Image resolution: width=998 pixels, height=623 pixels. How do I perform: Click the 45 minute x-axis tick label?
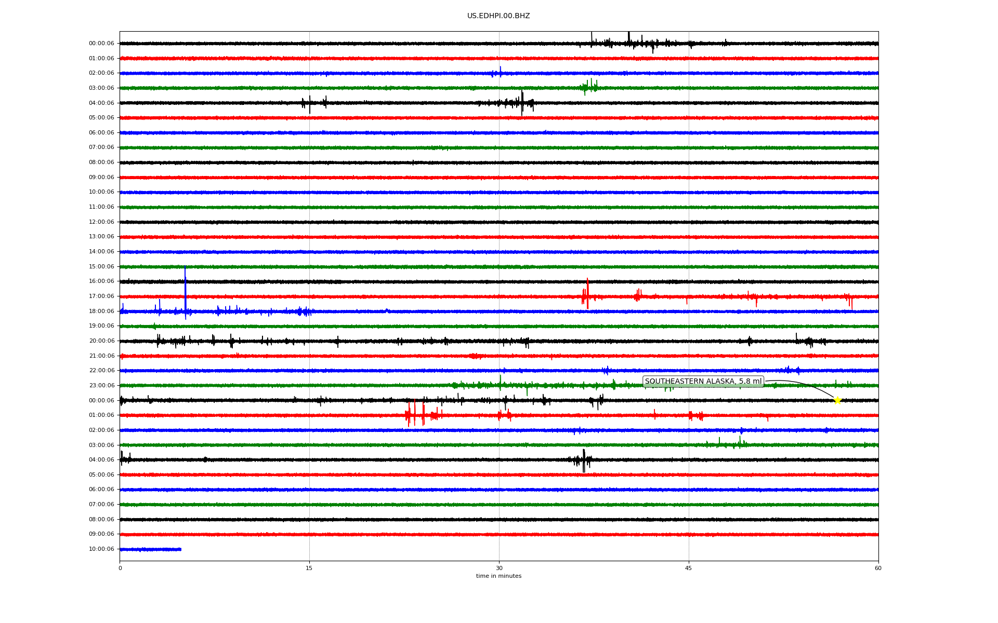tap(689, 568)
